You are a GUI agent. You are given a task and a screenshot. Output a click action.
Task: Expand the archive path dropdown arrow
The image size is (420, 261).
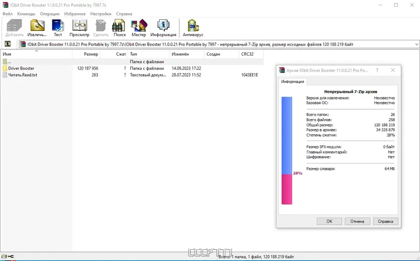(416, 45)
